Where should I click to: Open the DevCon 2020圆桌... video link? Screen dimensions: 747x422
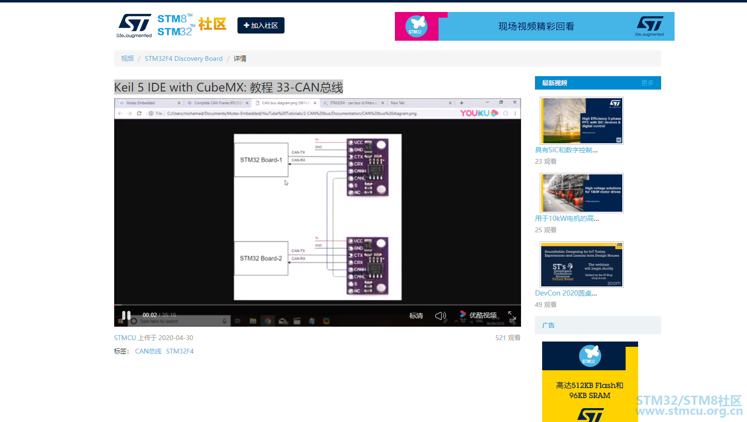566,293
